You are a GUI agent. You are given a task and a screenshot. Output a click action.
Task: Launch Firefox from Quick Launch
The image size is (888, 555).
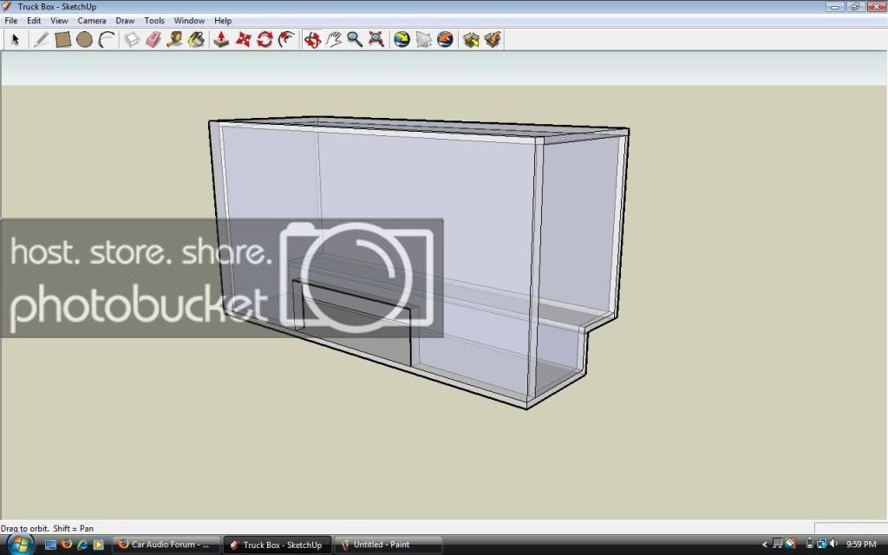66,545
